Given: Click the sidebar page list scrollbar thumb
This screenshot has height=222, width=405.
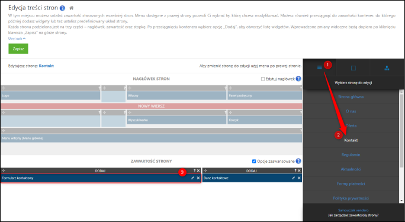Looking at the screenshot, I should (x=401, y=130).
